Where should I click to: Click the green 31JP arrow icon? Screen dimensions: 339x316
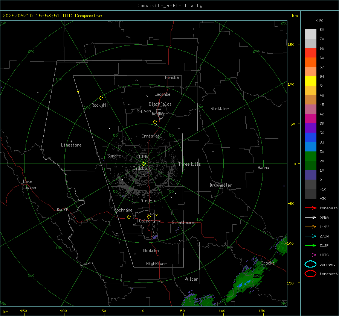coord(310,245)
